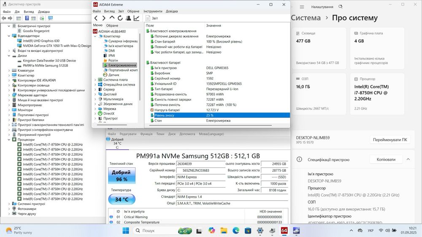The width and height of the screenshot is (422, 237).
Task: Collapse Специфікації пристрою section
Action: coord(408,159)
